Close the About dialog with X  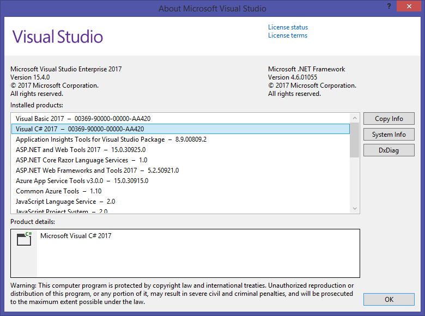point(409,6)
